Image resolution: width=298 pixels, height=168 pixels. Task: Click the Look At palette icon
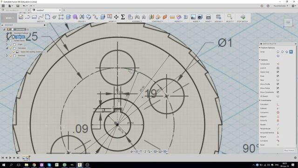[278, 68]
